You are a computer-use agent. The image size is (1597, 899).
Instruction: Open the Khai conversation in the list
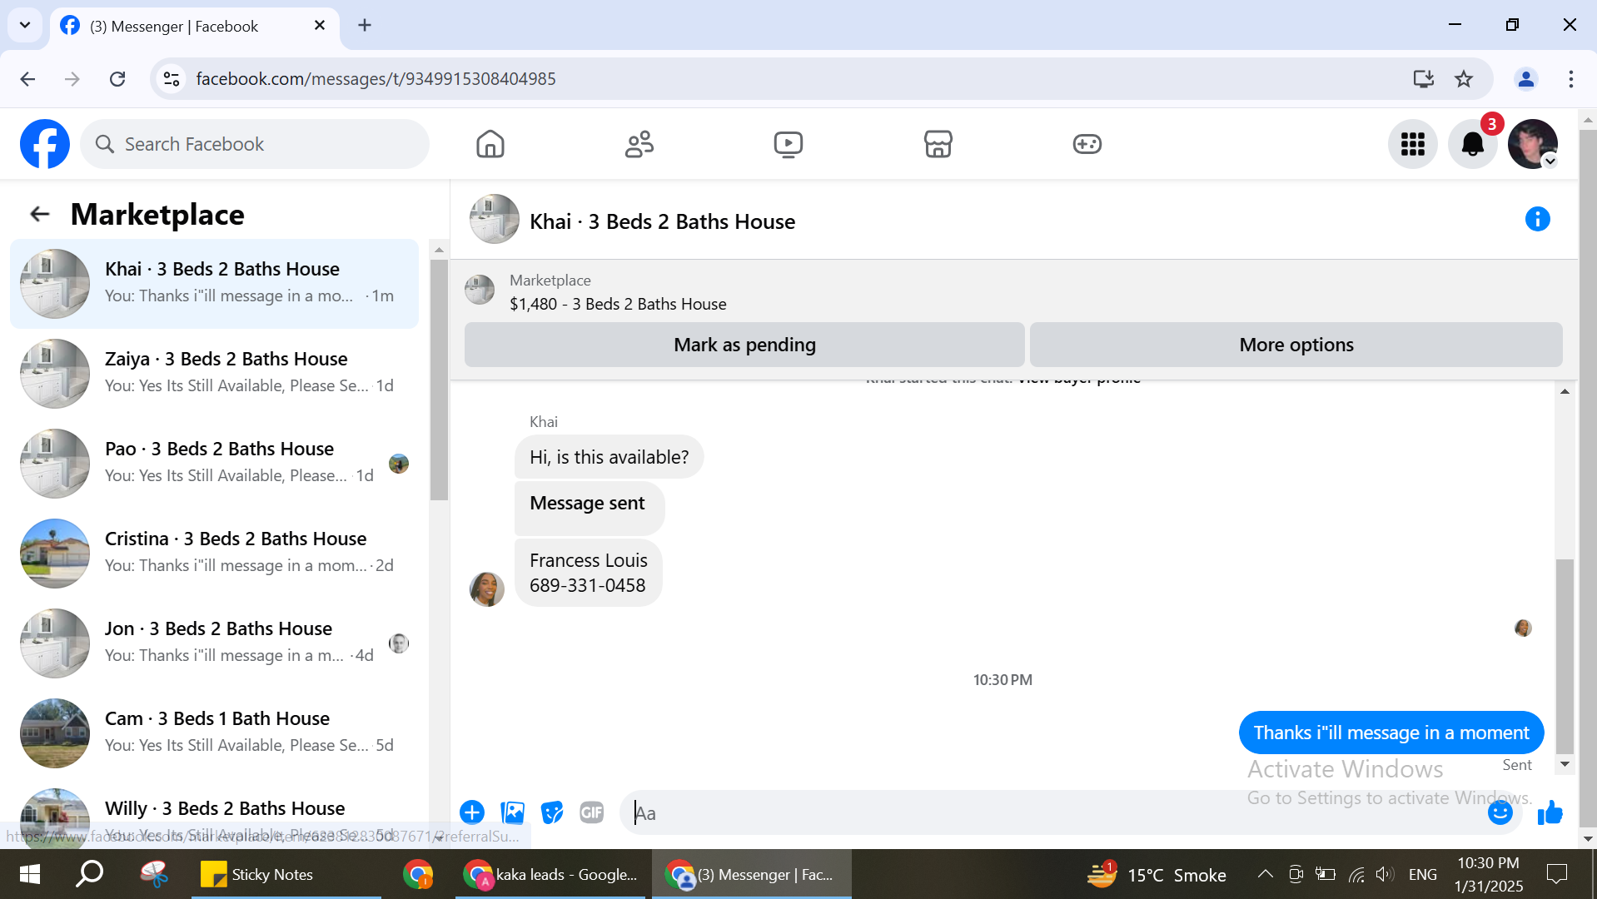click(x=215, y=283)
